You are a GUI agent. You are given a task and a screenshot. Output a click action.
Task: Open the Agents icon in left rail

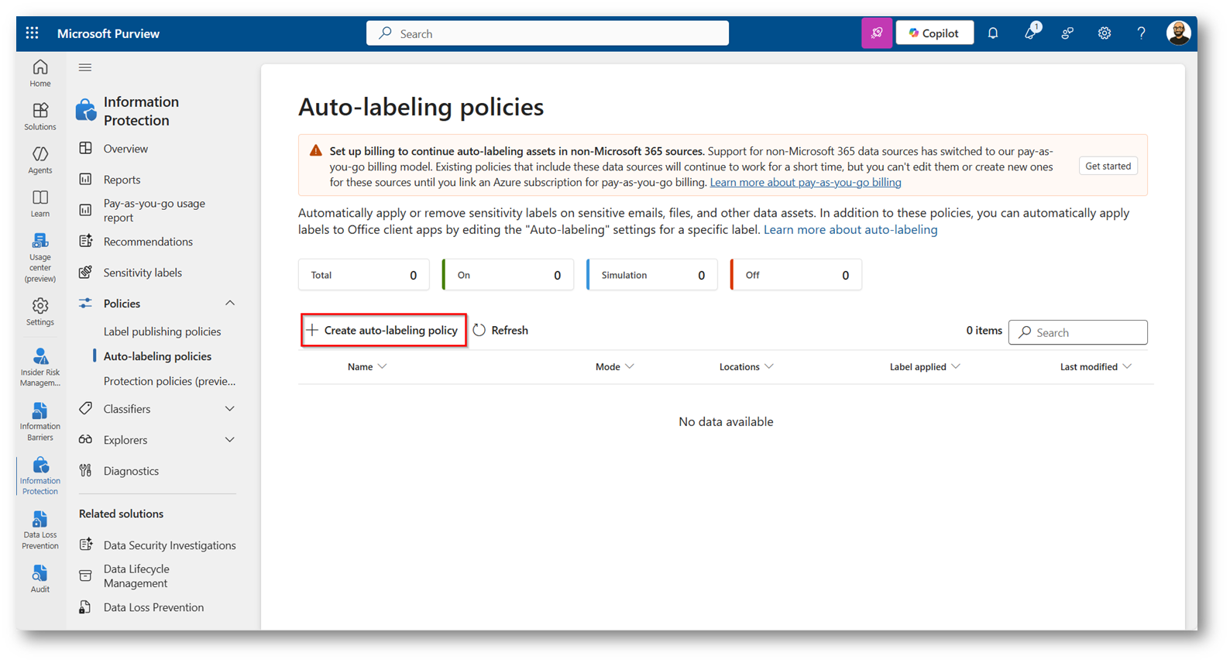point(40,160)
